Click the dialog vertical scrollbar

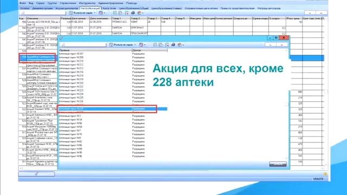click(286, 104)
